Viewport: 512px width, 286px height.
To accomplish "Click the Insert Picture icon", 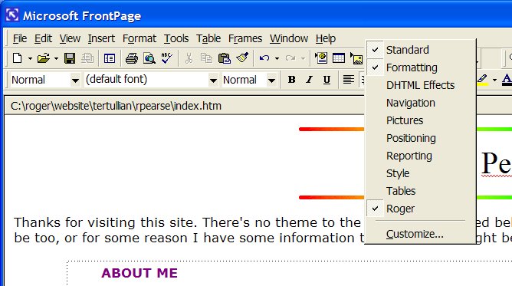I will [x=356, y=59].
